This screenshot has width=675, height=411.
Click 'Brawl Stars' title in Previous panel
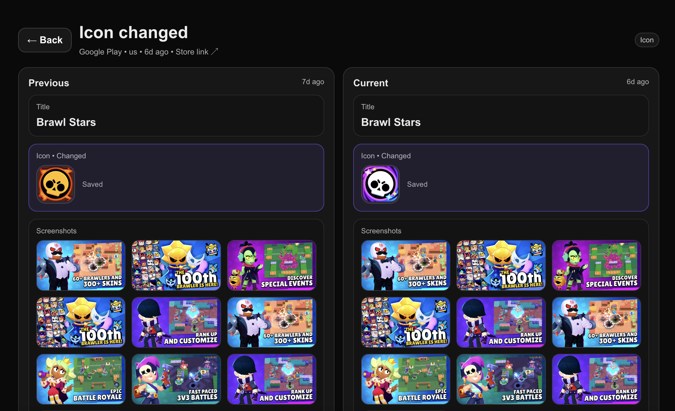[66, 122]
